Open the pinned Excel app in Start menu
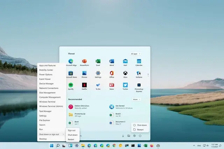This screenshot has height=149, width=224. (98, 62)
